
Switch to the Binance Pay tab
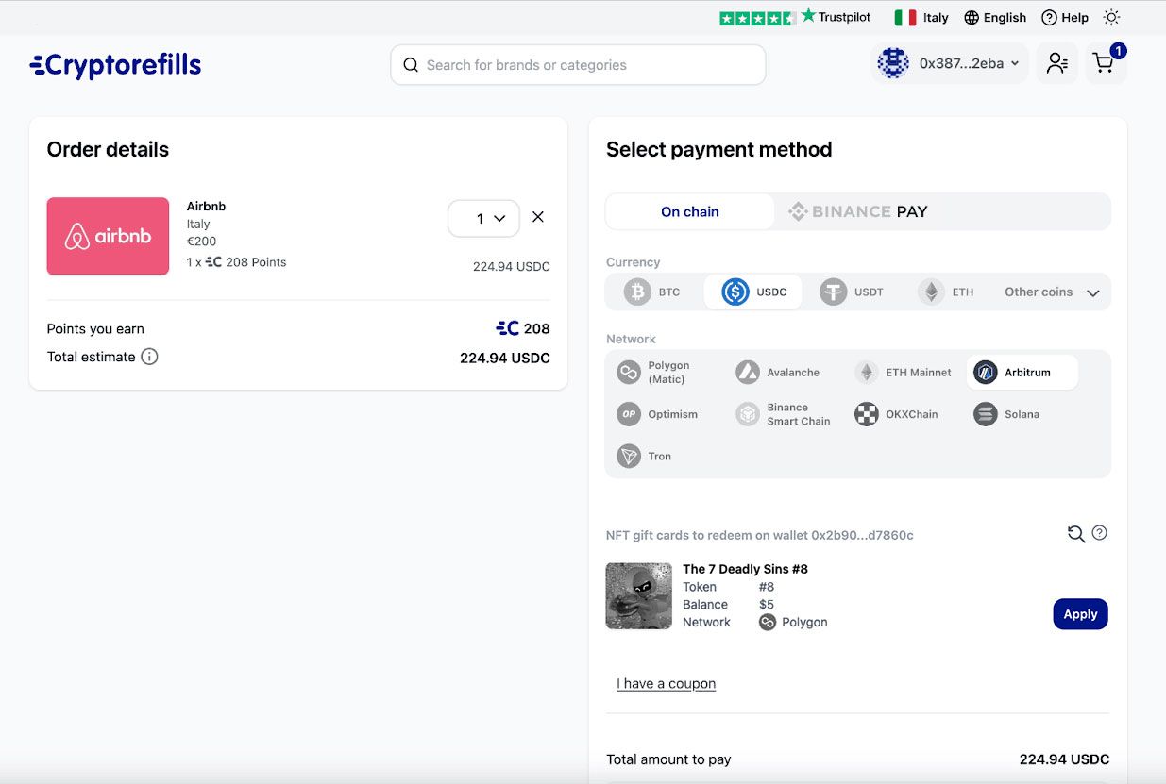(858, 211)
